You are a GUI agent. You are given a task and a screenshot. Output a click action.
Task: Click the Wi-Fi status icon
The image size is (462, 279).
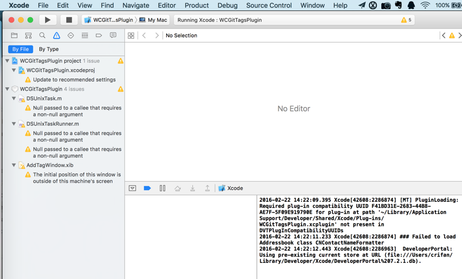(x=425, y=5)
